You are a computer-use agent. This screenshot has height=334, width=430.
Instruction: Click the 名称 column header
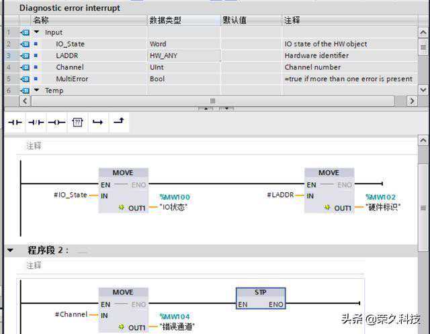pyautogui.click(x=89, y=20)
